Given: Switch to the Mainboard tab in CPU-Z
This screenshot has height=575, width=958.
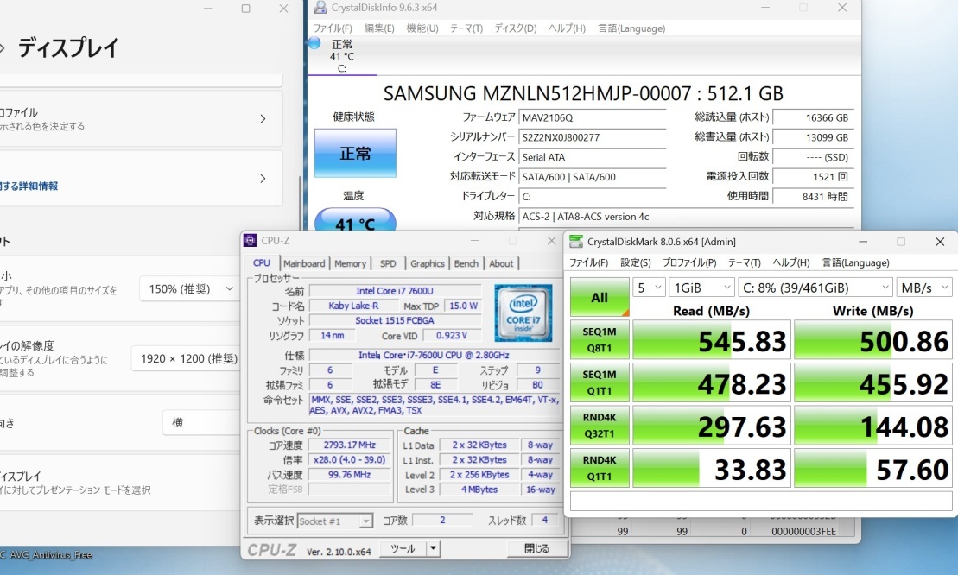Looking at the screenshot, I should click(x=304, y=263).
